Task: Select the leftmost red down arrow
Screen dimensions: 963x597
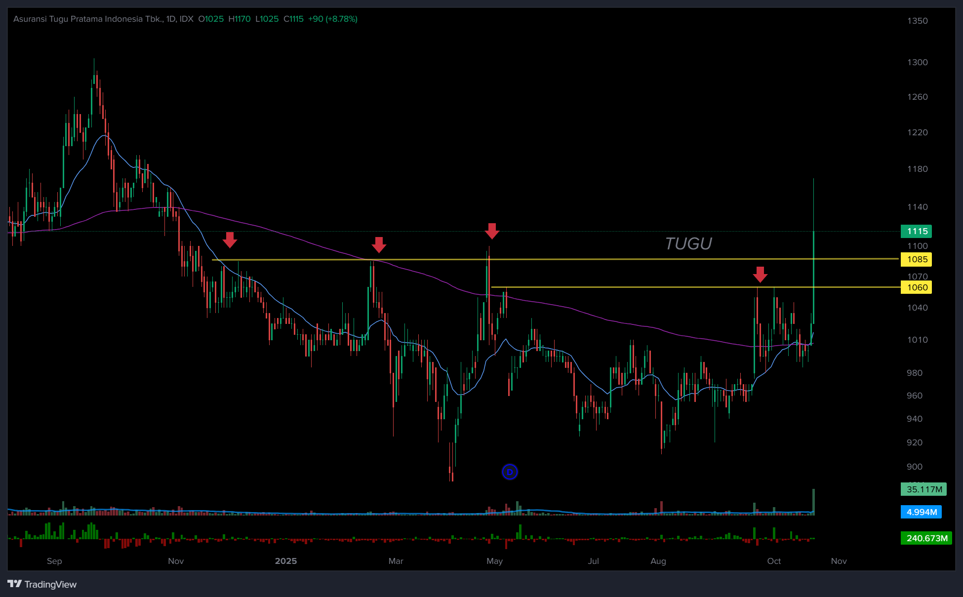Action: coord(230,240)
